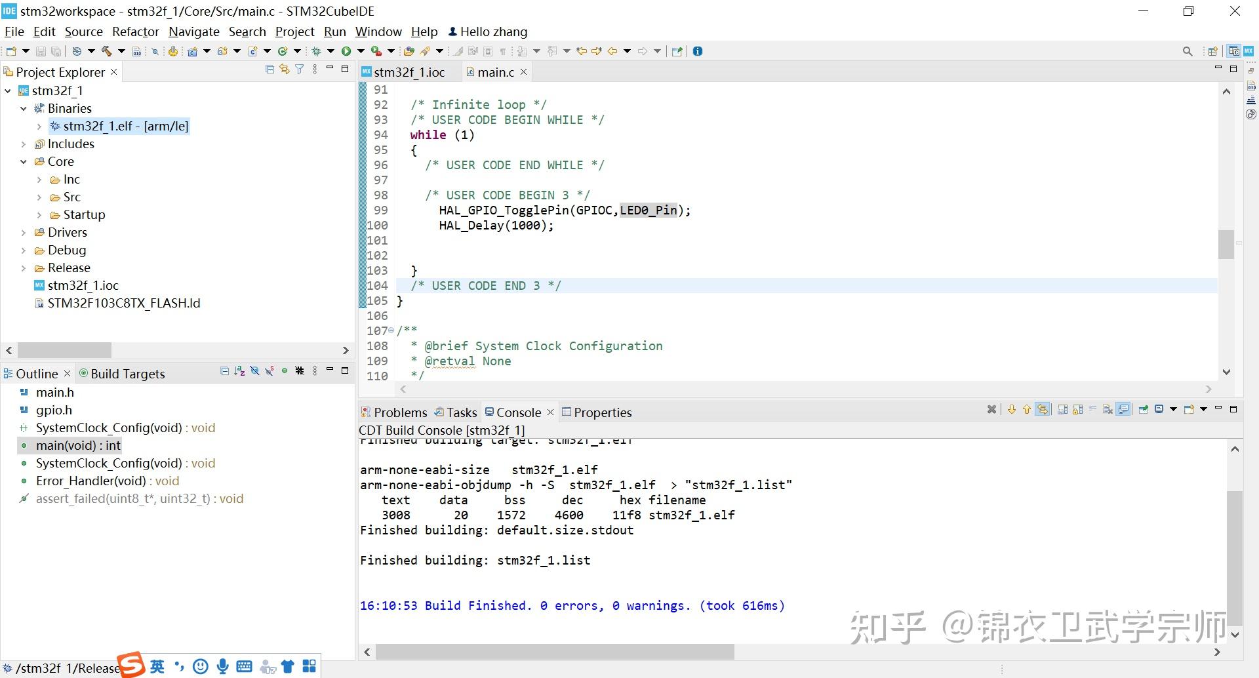The image size is (1259, 678).
Task: Expand the Inc folder under Core
Action: (40, 179)
